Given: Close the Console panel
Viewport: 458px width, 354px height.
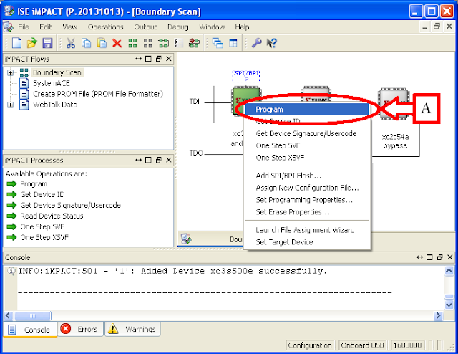Looking at the screenshot, I should click(450, 257).
